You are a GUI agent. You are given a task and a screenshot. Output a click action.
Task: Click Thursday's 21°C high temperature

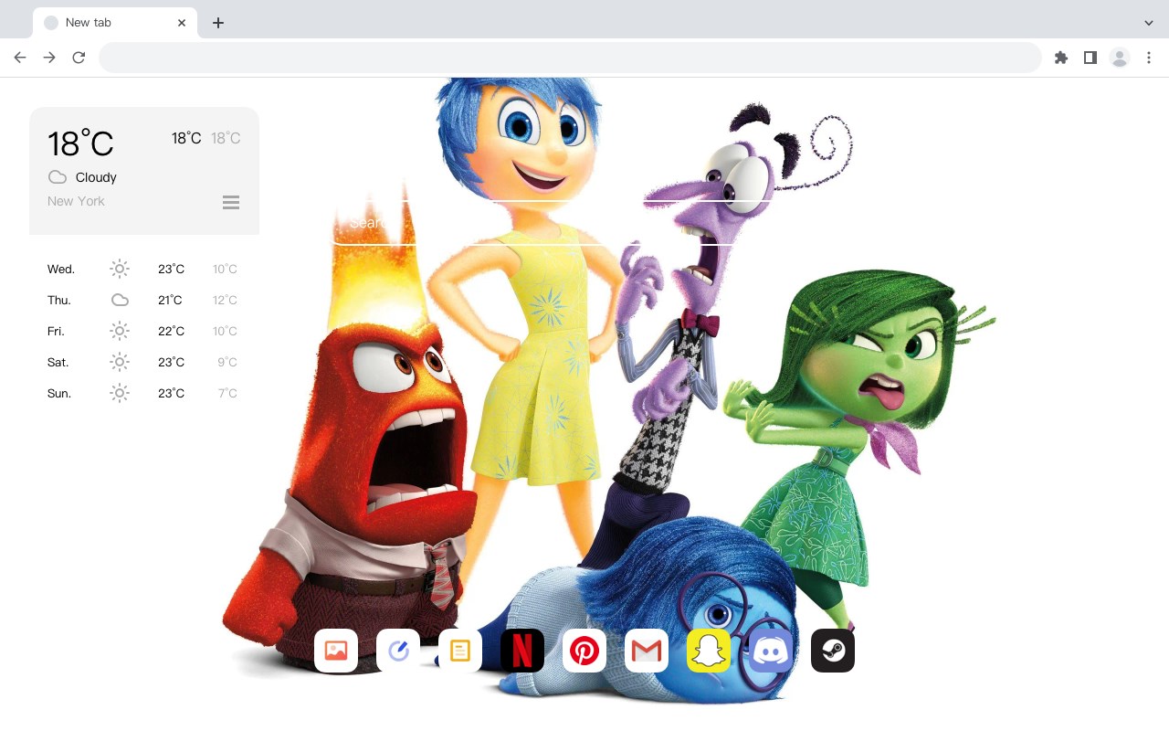170,300
